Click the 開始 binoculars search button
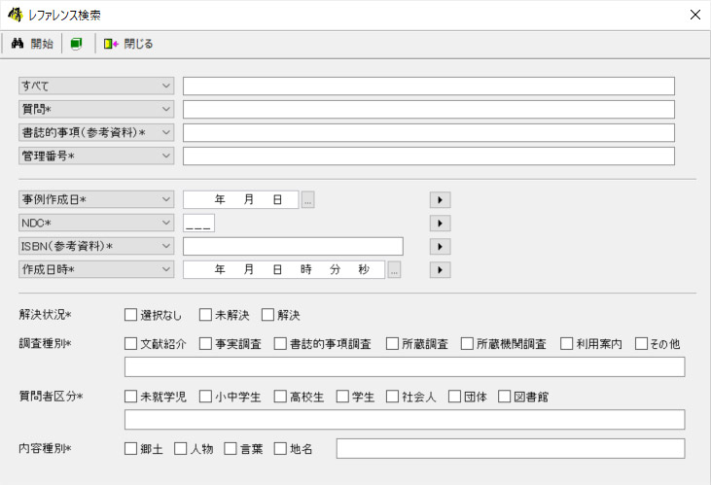The width and height of the screenshot is (711, 485). point(32,44)
